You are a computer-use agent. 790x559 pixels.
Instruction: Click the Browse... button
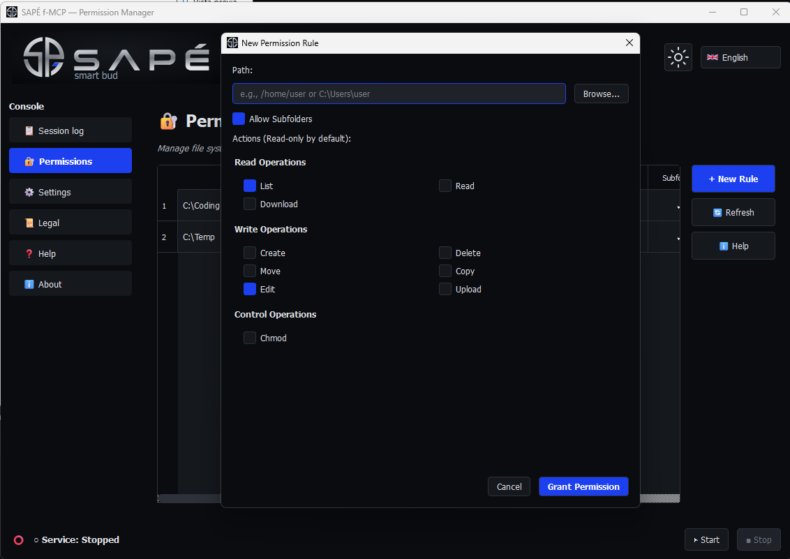[601, 94]
